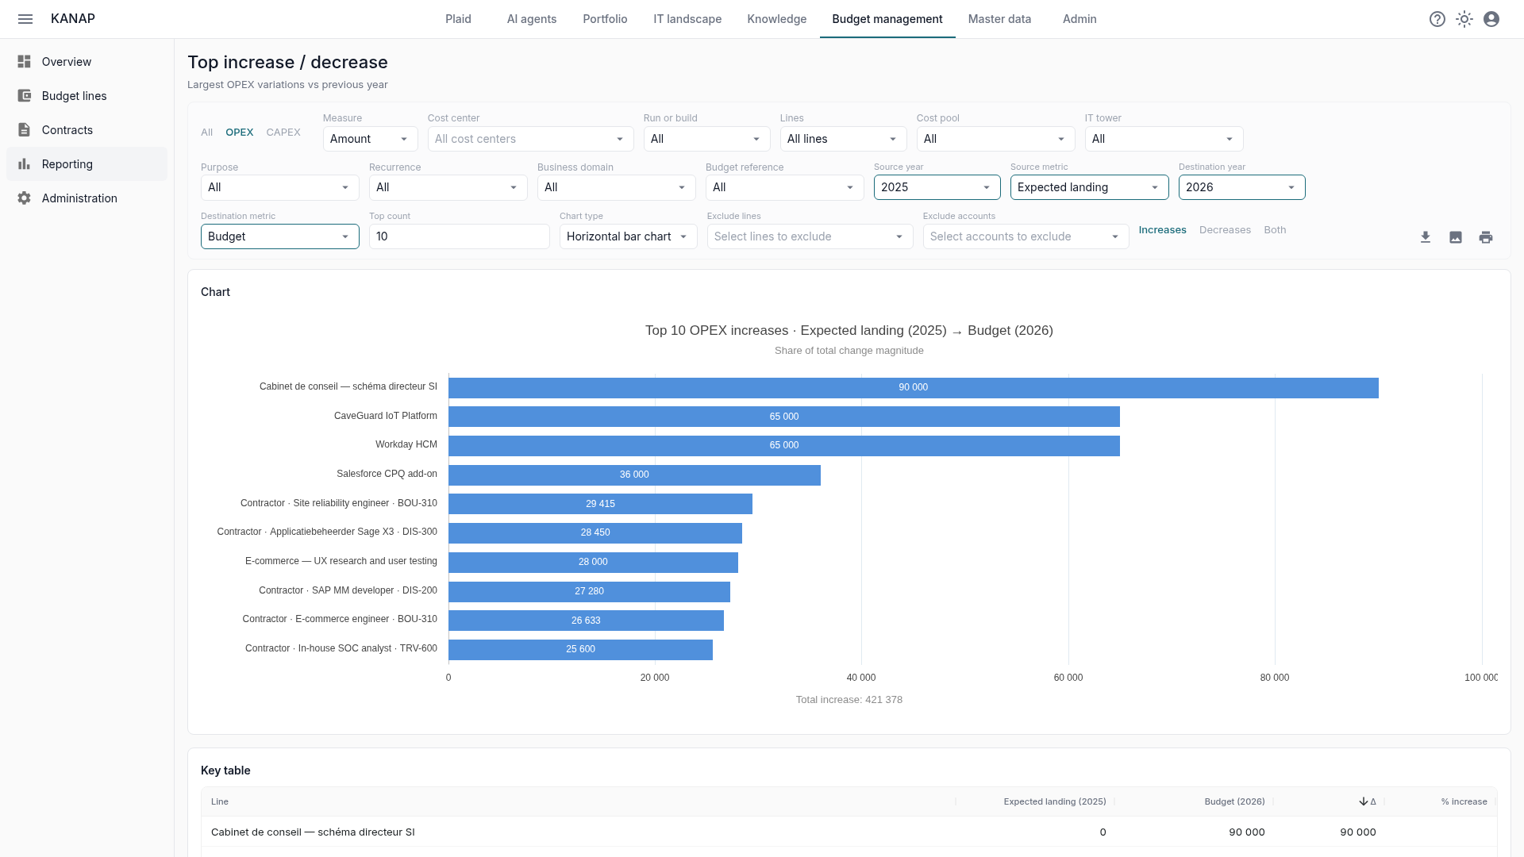Show Increases only
The height and width of the screenshot is (857, 1524).
click(1162, 230)
